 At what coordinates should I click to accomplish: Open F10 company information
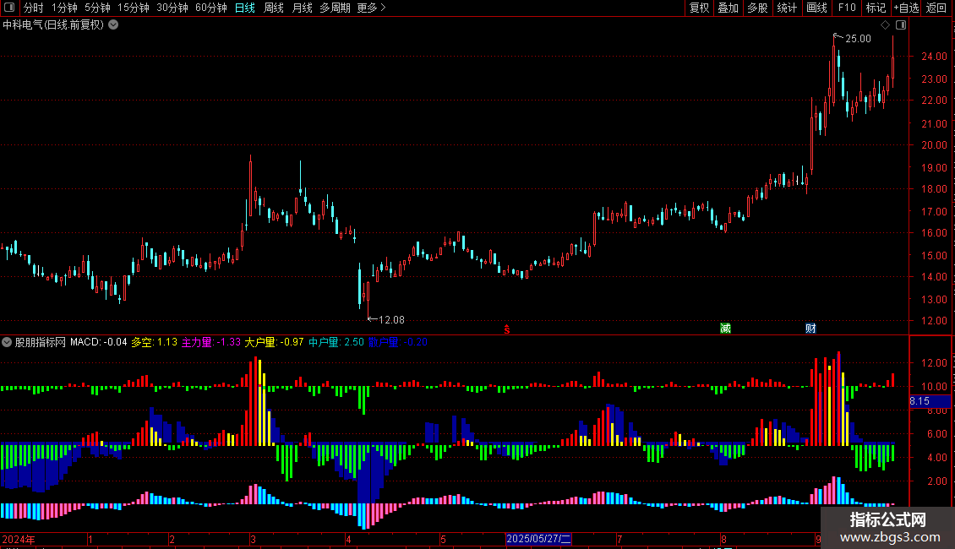click(x=847, y=8)
